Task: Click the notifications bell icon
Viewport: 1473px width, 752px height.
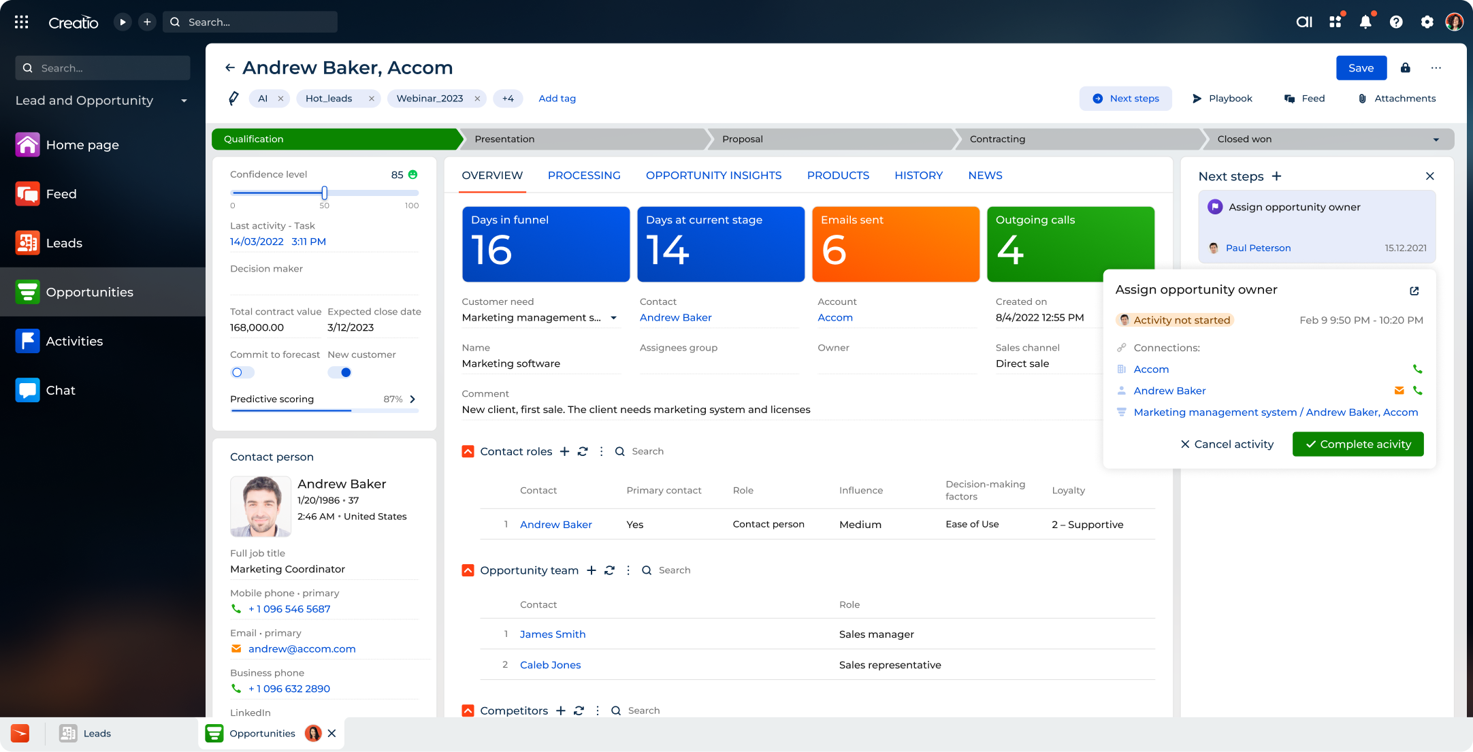Action: click(x=1365, y=22)
